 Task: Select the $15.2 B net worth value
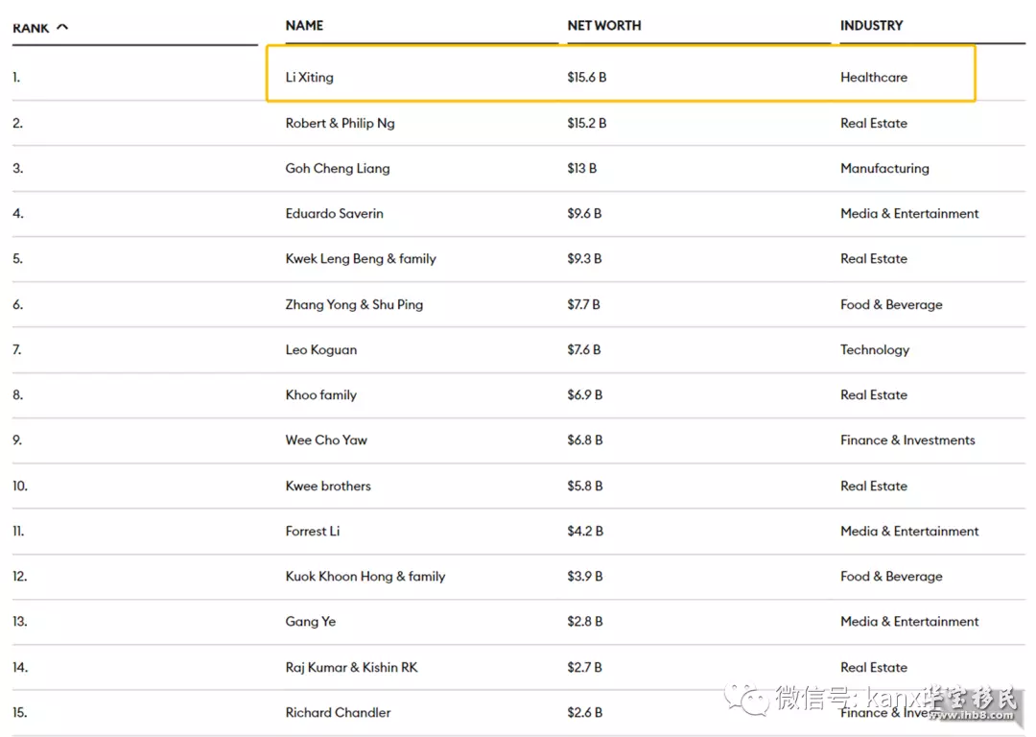pyautogui.click(x=587, y=123)
